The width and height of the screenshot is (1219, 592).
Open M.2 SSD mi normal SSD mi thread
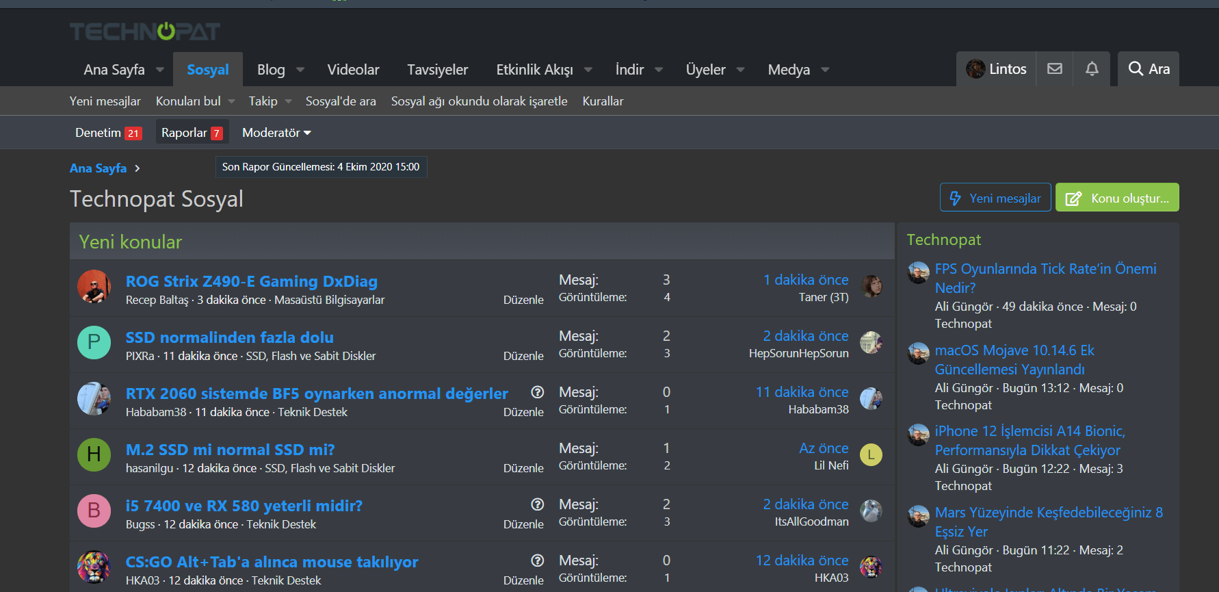[231, 450]
